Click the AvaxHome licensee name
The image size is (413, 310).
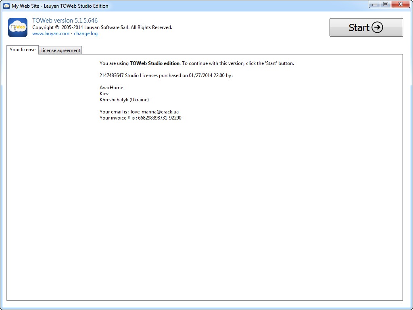111,88
